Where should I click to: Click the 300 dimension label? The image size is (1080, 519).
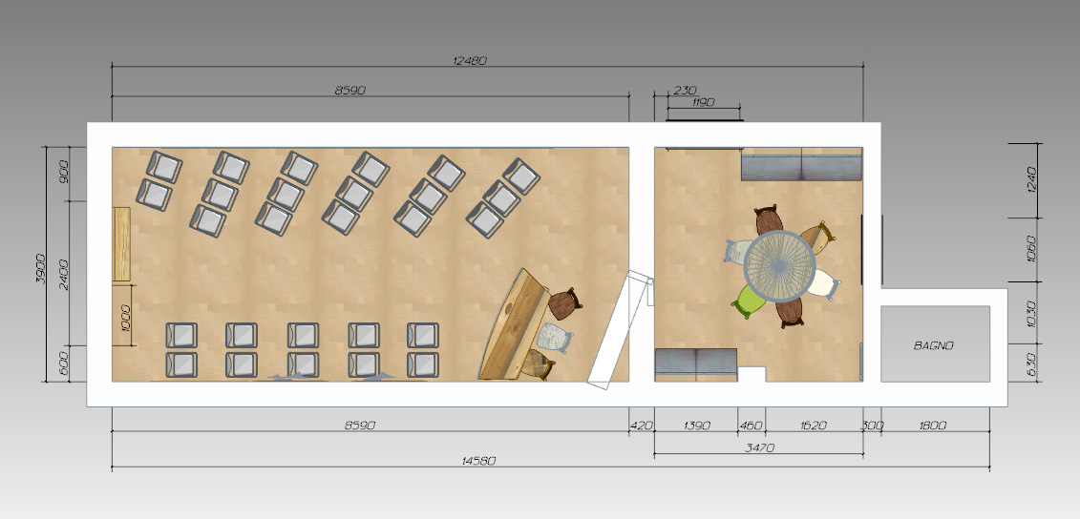pos(872,426)
